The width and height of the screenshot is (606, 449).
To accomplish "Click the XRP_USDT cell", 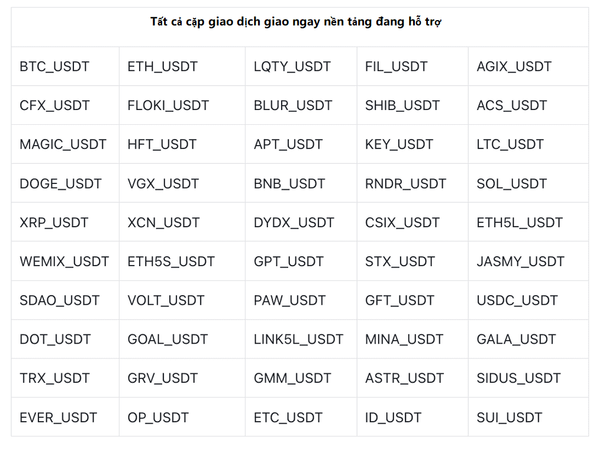I will click(x=65, y=222).
